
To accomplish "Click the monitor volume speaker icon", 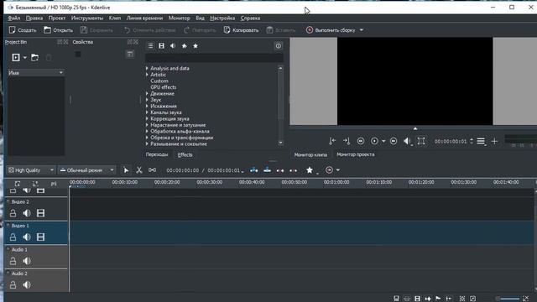I will pos(406,141).
